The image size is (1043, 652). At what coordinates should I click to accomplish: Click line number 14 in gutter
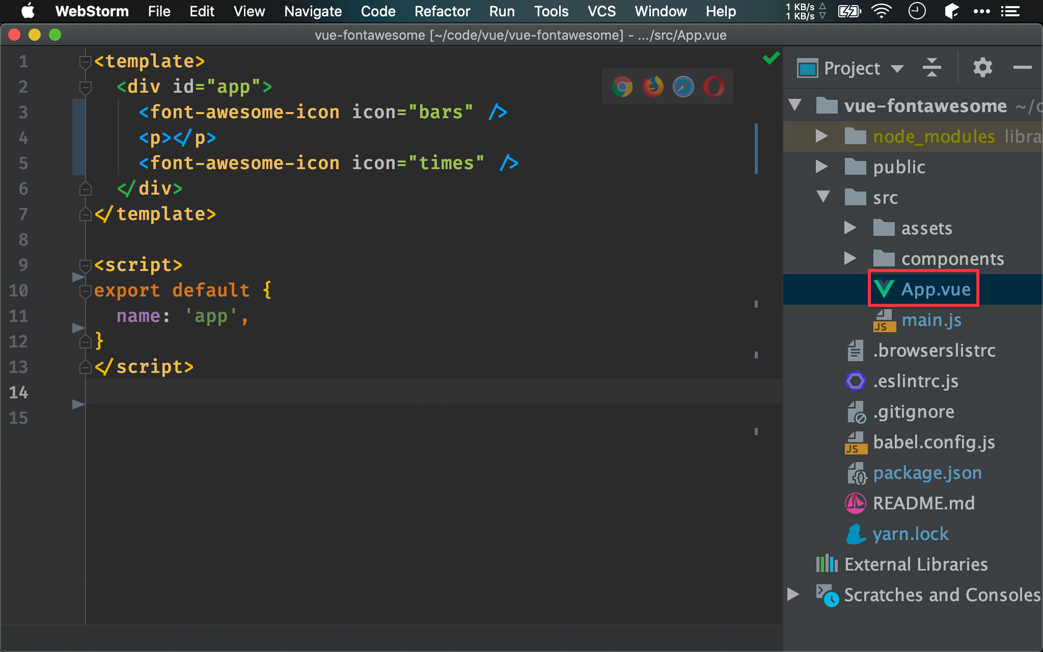tap(18, 392)
